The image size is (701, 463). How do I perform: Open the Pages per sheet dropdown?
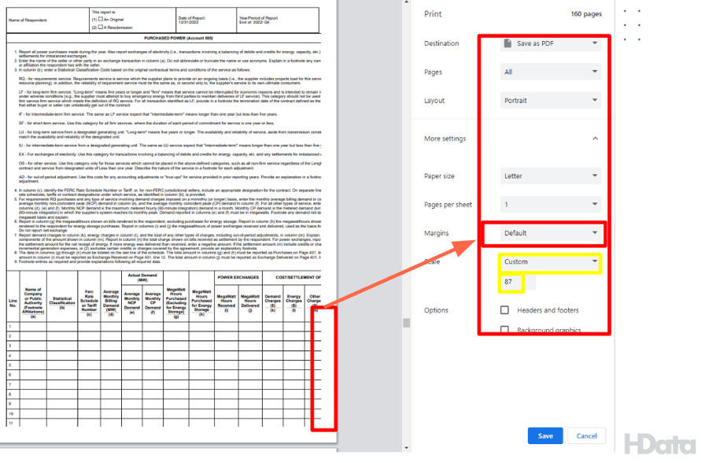coord(551,205)
